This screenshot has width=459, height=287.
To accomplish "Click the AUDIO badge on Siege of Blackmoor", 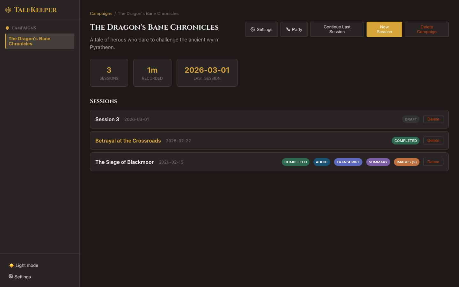I will pyautogui.click(x=322, y=162).
